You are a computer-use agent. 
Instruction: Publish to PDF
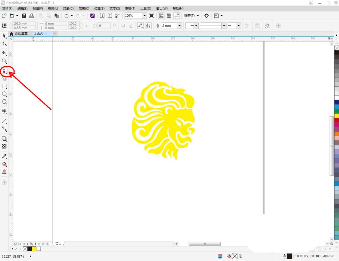point(117,16)
